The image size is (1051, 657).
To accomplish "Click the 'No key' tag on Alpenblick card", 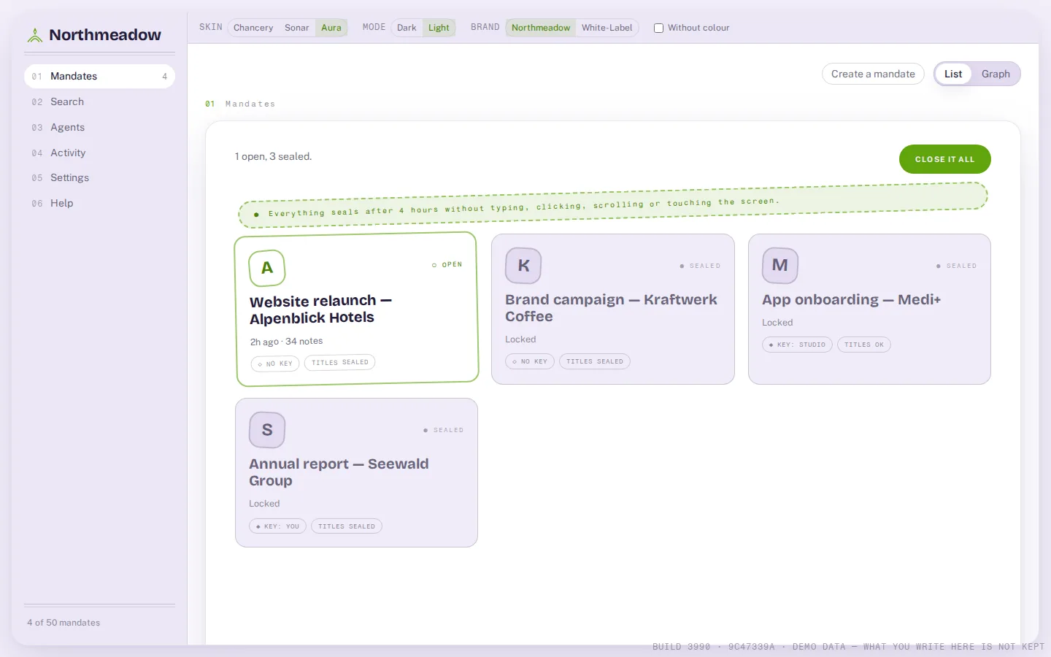I will click(275, 364).
